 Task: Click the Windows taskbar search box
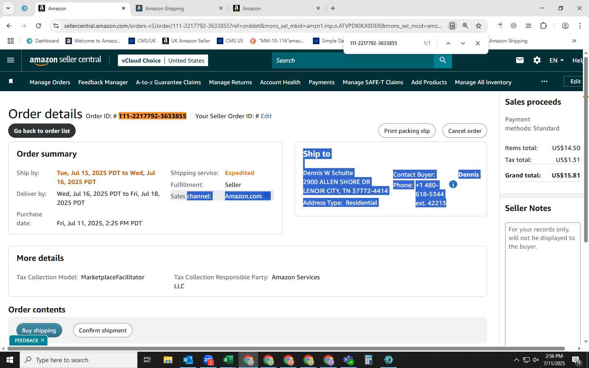tap(79, 360)
